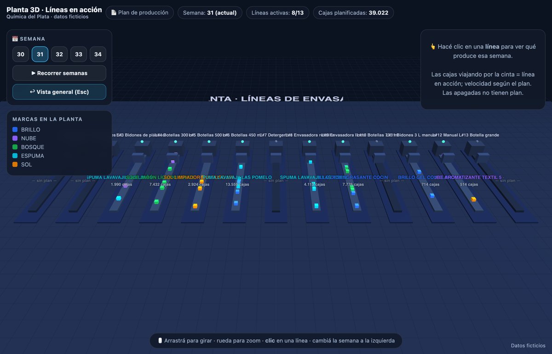Click the Cajas planificadas 39.022 indicator

[x=353, y=12]
